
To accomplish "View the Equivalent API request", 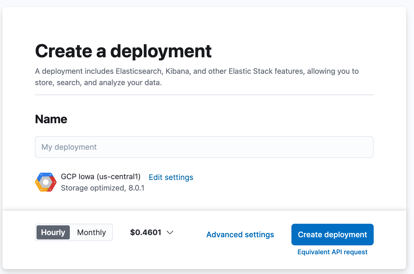I will [x=332, y=252].
